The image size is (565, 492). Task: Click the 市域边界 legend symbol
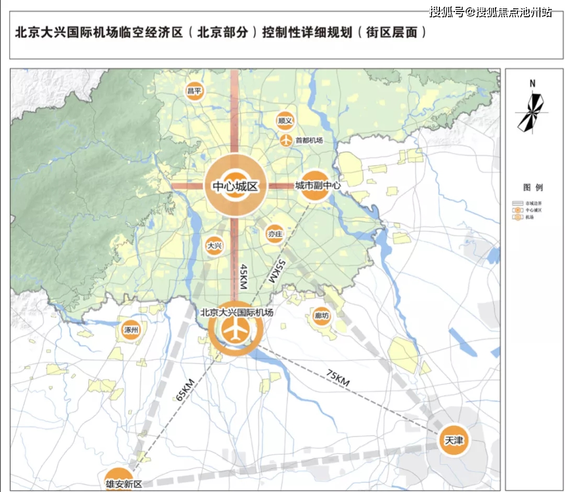517,203
